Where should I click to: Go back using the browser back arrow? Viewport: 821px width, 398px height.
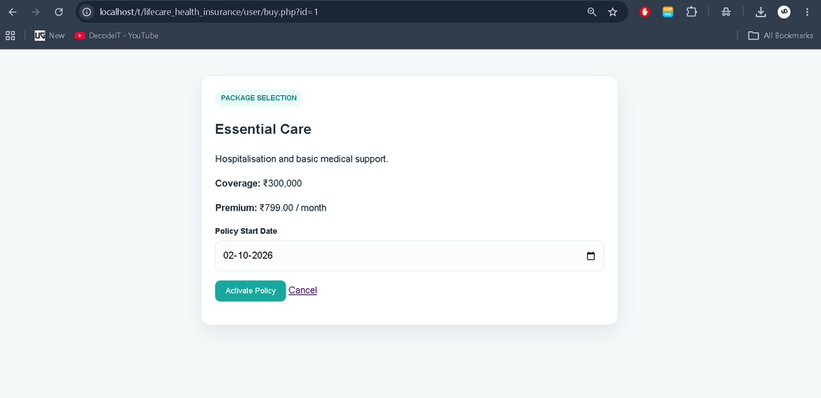(x=13, y=12)
